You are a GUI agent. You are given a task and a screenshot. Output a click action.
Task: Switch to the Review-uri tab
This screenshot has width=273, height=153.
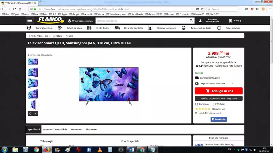[x=77, y=130]
